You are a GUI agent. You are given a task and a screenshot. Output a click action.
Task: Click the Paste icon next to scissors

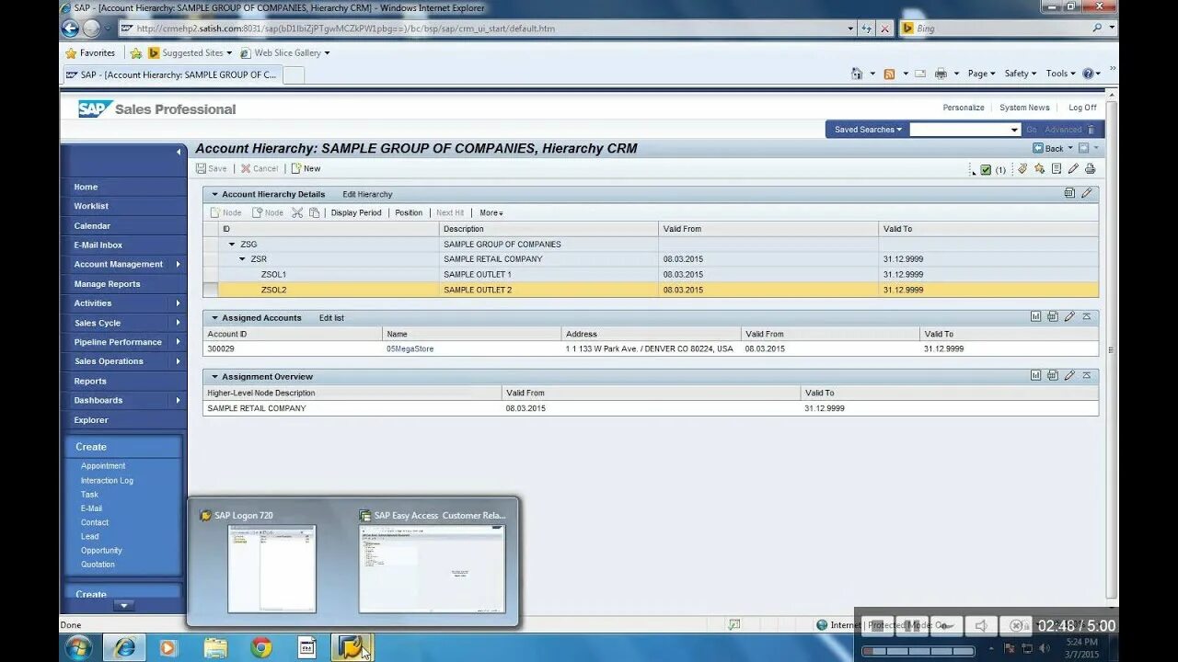tap(315, 212)
